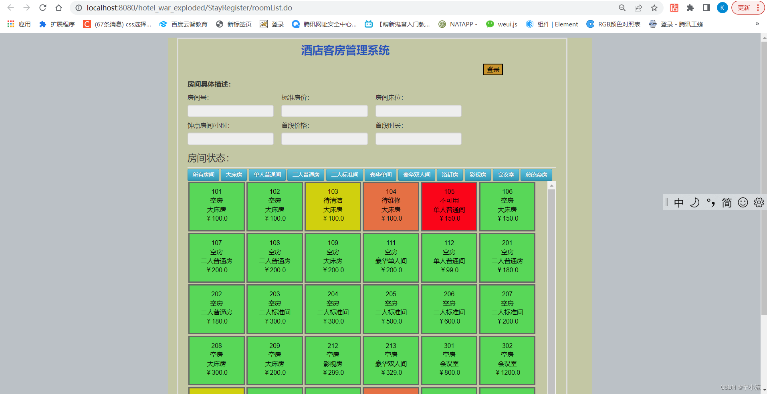Toggle IME punctuation mode icon

click(x=711, y=203)
